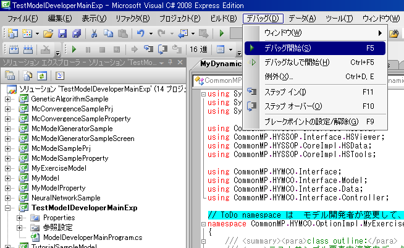Expand the MyExerciseModel project node
404x248 pixels.
coord(7,168)
